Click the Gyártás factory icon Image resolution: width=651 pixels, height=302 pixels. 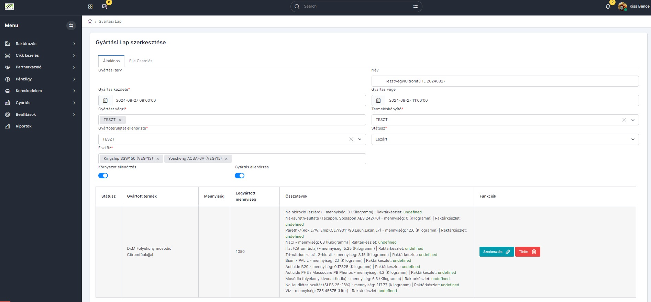(8, 103)
